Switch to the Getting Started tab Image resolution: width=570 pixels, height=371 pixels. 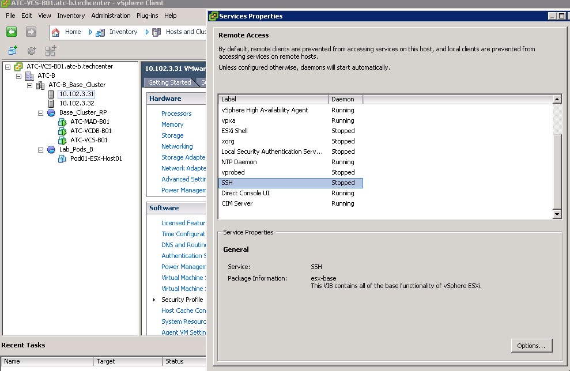(x=169, y=82)
